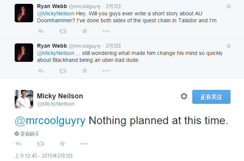Image resolution: width=244 pixels, height=161 pixels.
Task: Toggle the blue 正在关注 following button
Action: 211,97
